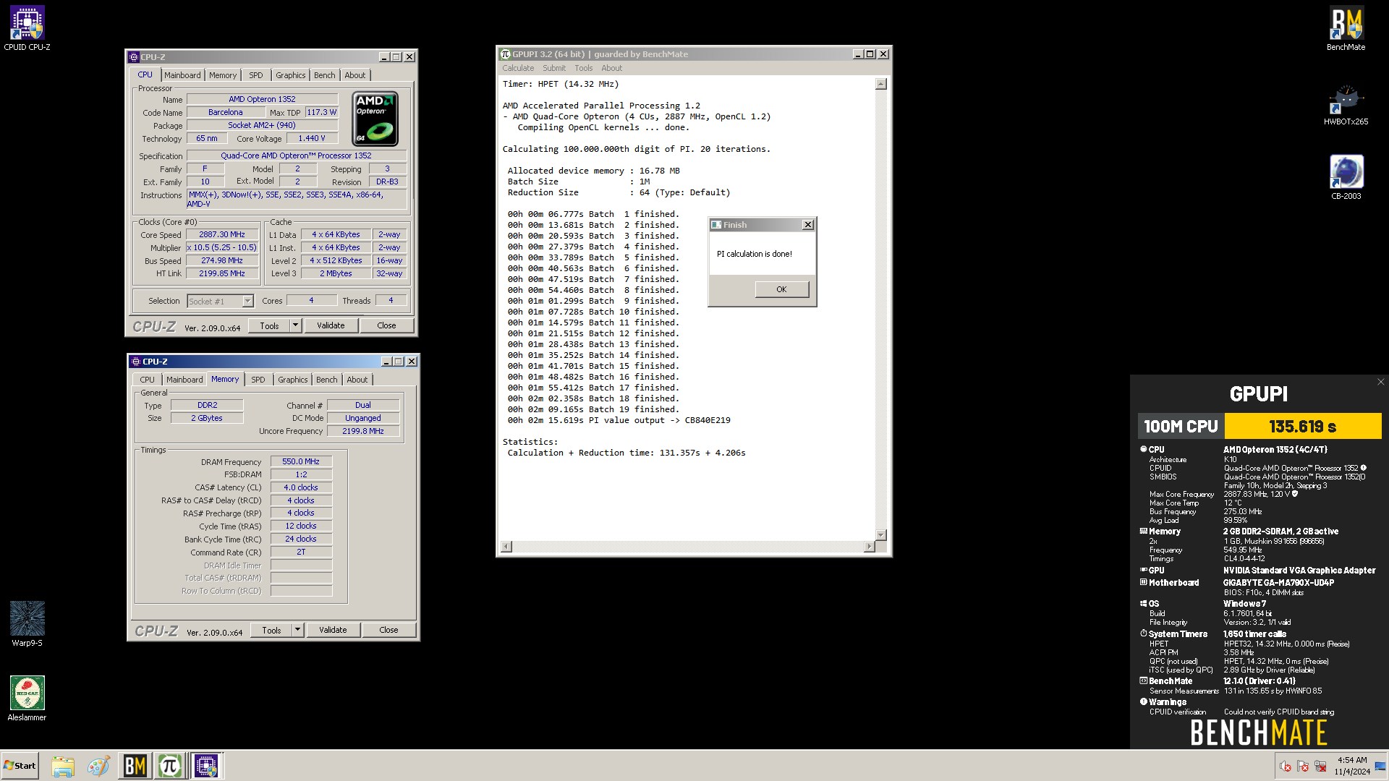This screenshot has width=1389, height=781.
Task: Click the second red flag tray icon
Action: pyautogui.click(x=1303, y=766)
